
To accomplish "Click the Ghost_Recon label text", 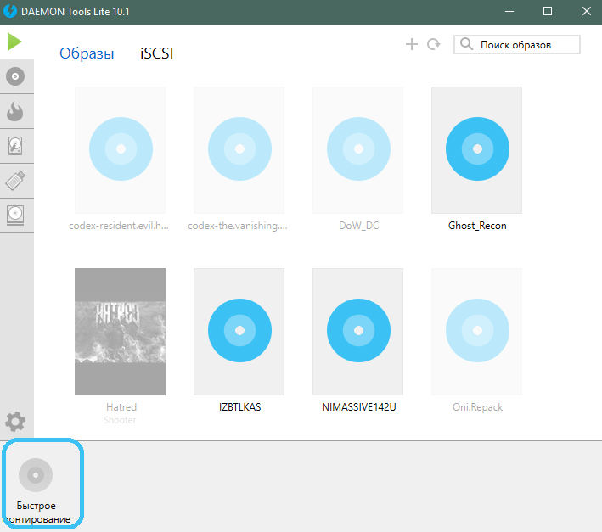I will (477, 226).
